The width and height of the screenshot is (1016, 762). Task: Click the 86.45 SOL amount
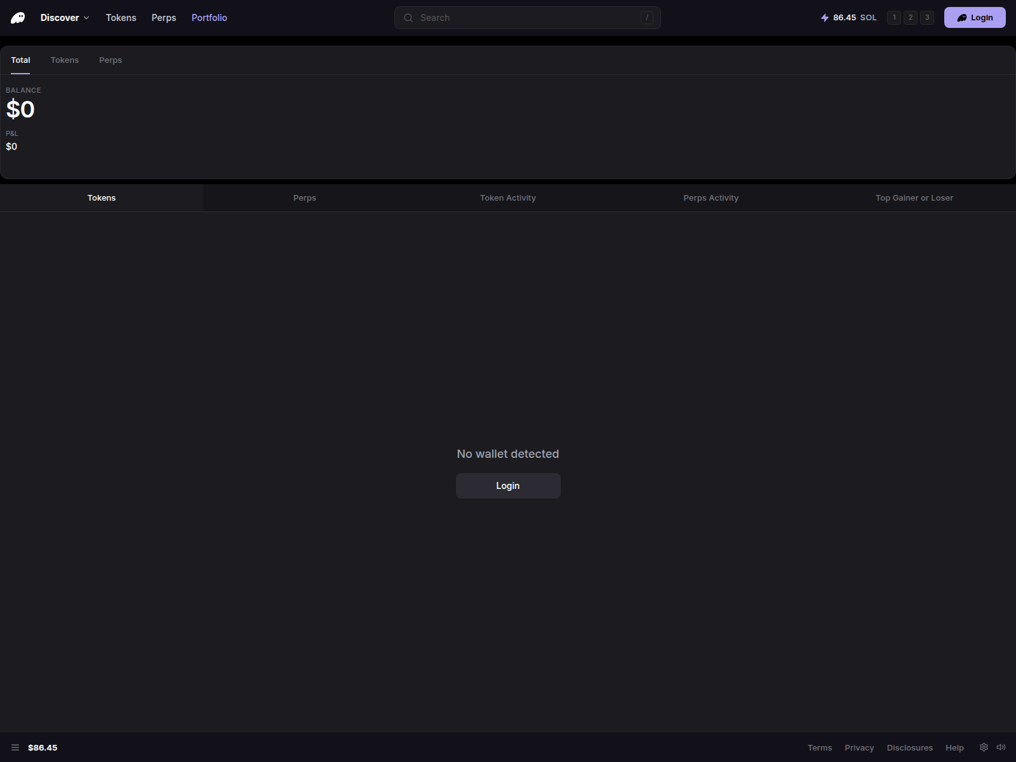click(855, 18)
